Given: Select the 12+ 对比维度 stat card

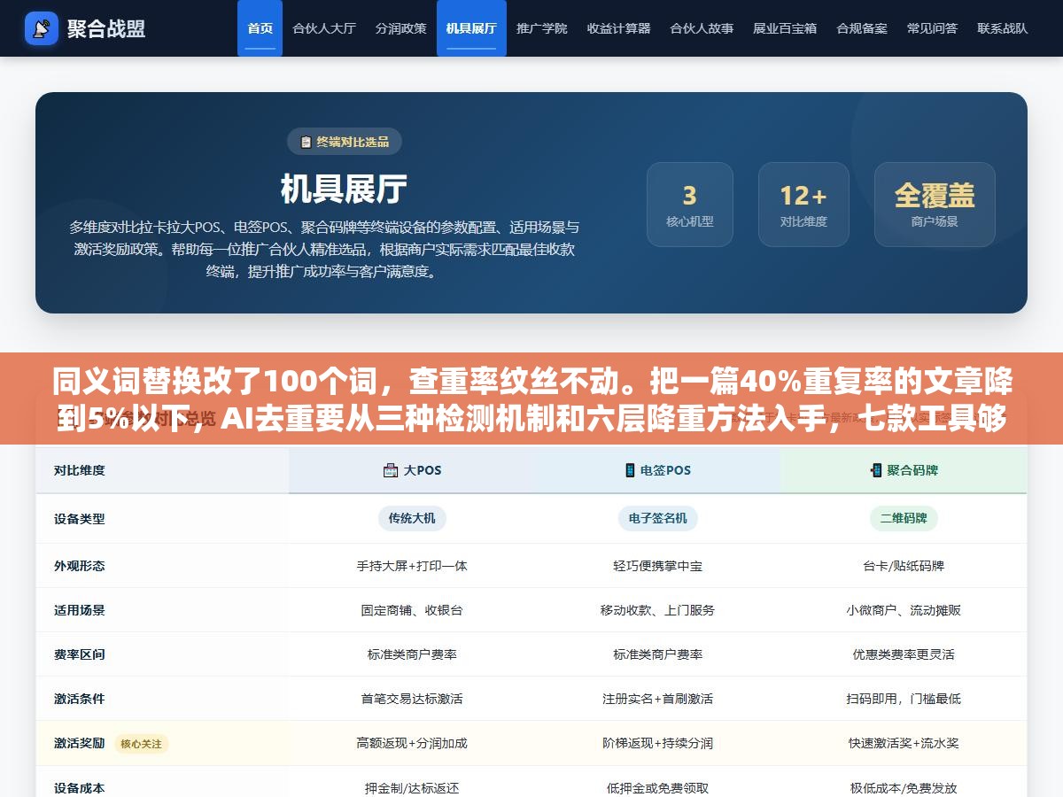Looking at the screenshot, I should coord(803,204).
